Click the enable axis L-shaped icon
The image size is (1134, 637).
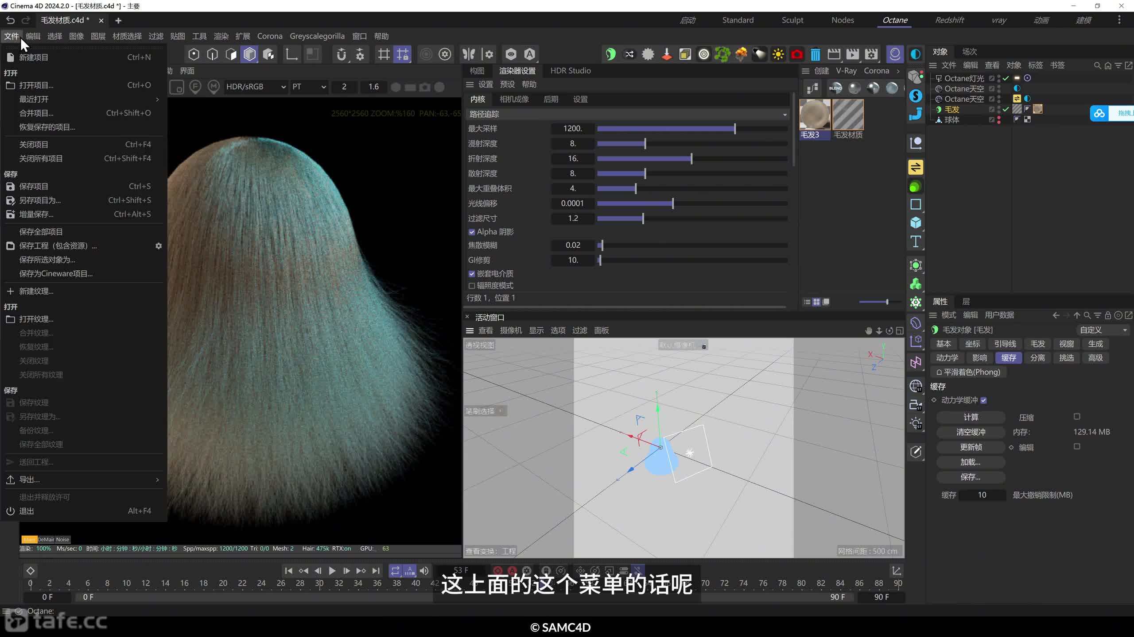(291, 54)
